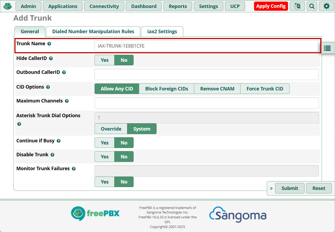Click help icon beside Maximum Channels

(67, 101)
